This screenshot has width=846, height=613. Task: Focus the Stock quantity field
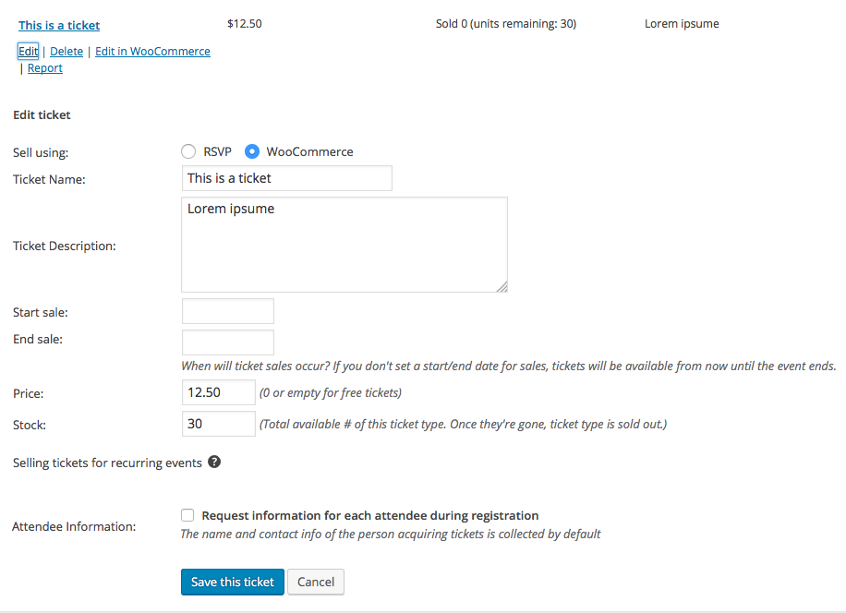coord(219,424)
